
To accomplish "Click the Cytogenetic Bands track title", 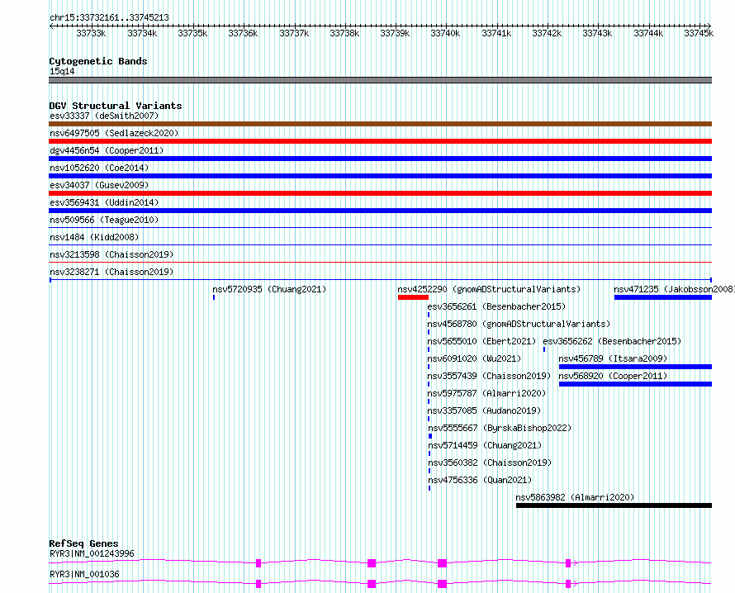I will click(98, 61).
